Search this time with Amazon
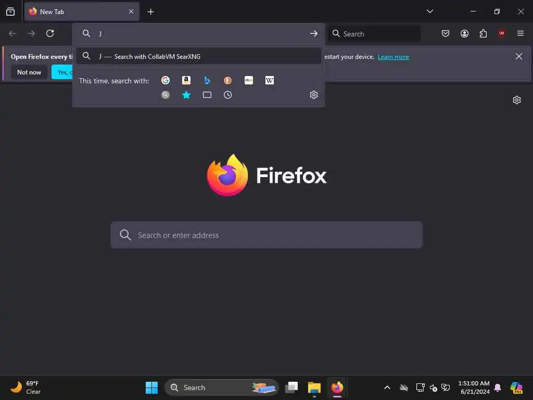533x400 pixels. (x=186, y=80)
